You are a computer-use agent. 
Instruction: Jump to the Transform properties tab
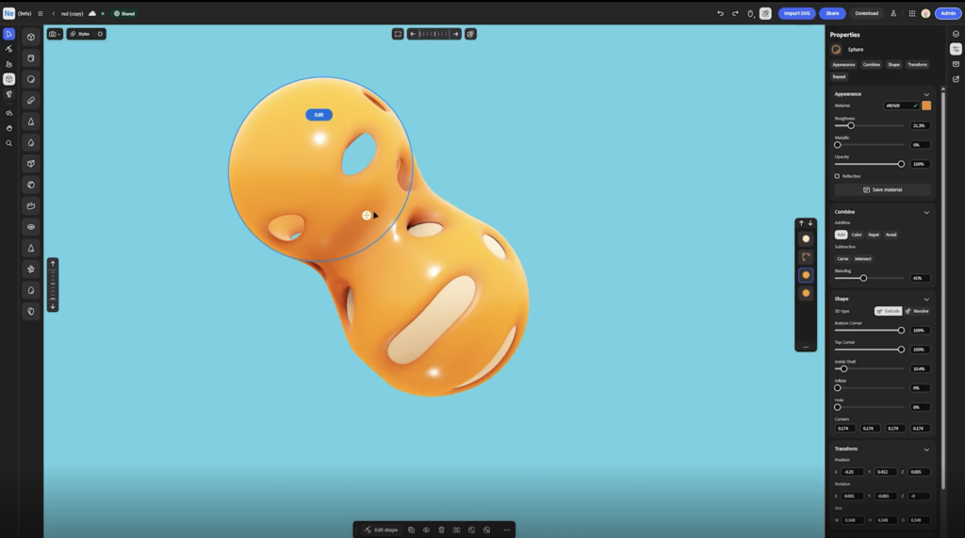(x=917, y=65)
